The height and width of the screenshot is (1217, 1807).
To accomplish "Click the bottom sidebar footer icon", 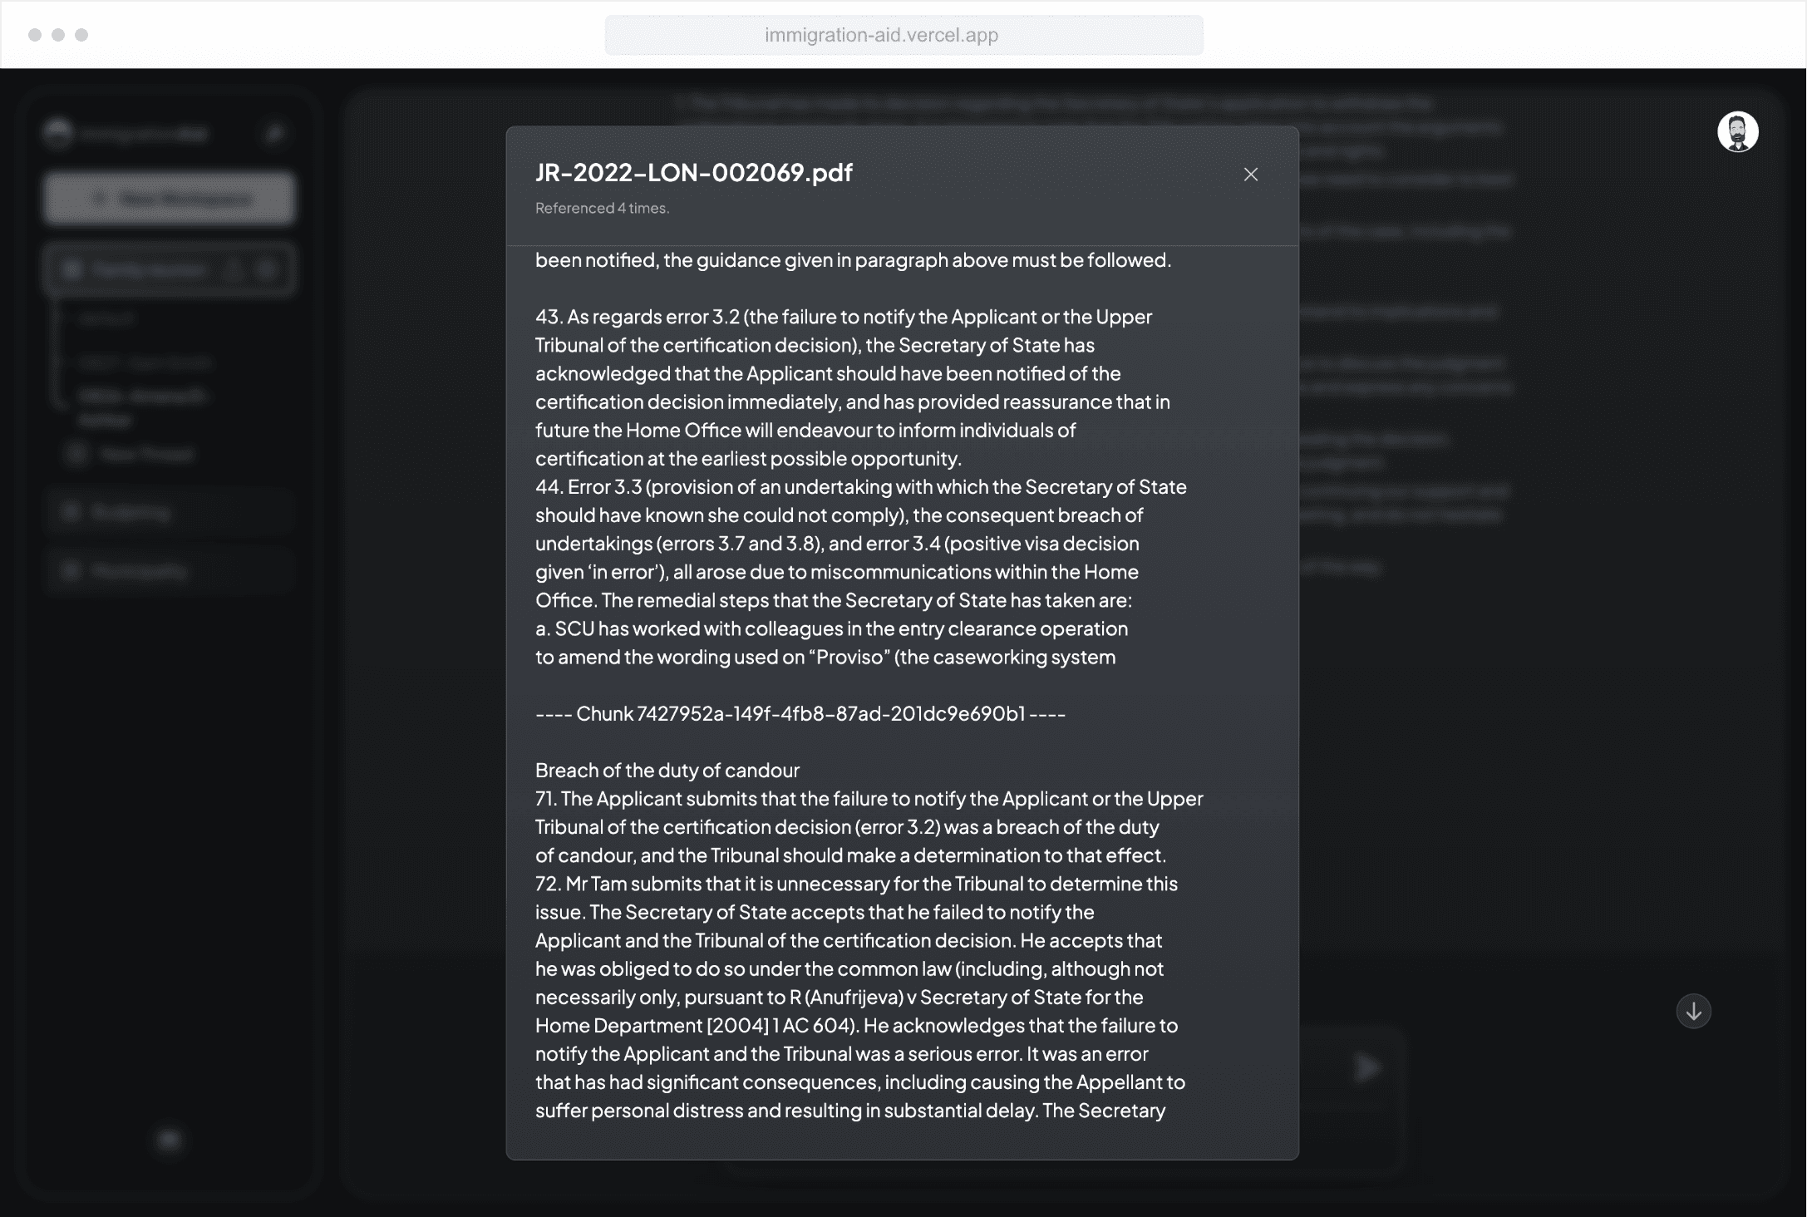I will 170,1139.
